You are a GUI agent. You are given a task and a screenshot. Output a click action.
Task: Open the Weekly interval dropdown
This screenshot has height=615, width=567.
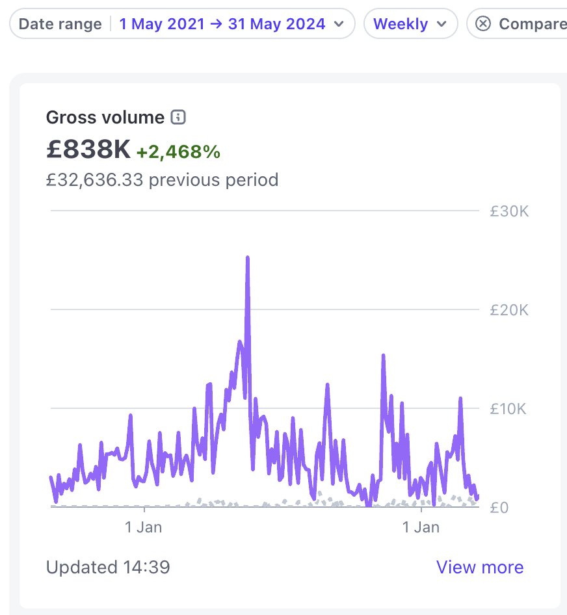pos(401,24)
